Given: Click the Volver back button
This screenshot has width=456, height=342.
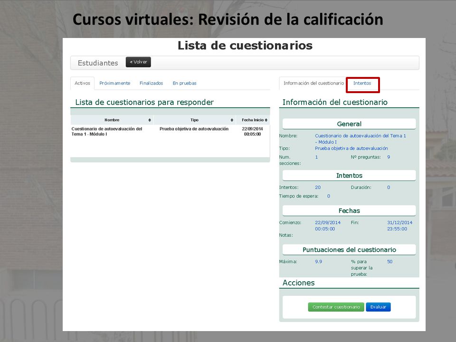Looking at the screenshot, I should [x=138, y=62].
